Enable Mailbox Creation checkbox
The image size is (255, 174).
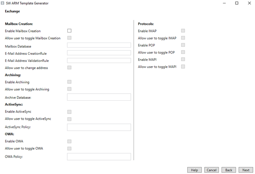coord(69,31)
